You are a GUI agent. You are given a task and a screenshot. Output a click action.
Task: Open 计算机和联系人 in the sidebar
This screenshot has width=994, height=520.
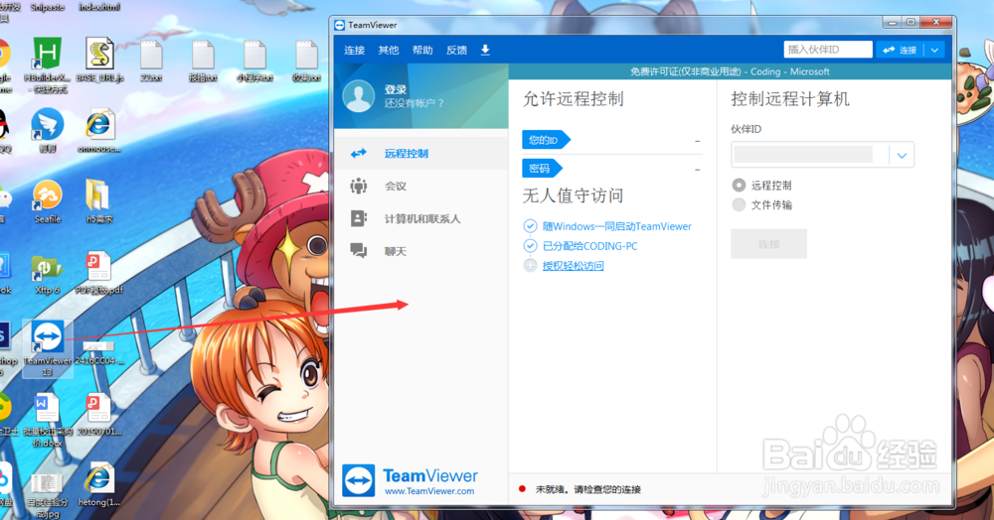point(420,219)
